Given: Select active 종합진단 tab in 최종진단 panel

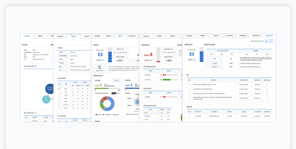Looking at the screenshot, I should [x=120, y=36].
